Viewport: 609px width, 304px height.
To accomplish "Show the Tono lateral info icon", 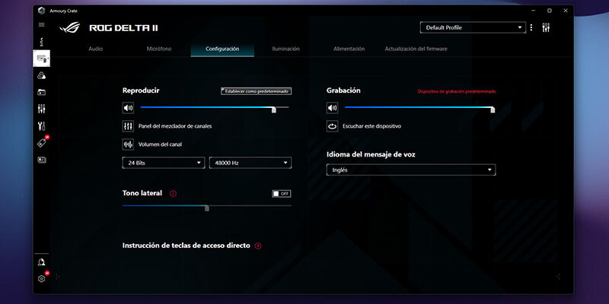I will pos(174,194).
